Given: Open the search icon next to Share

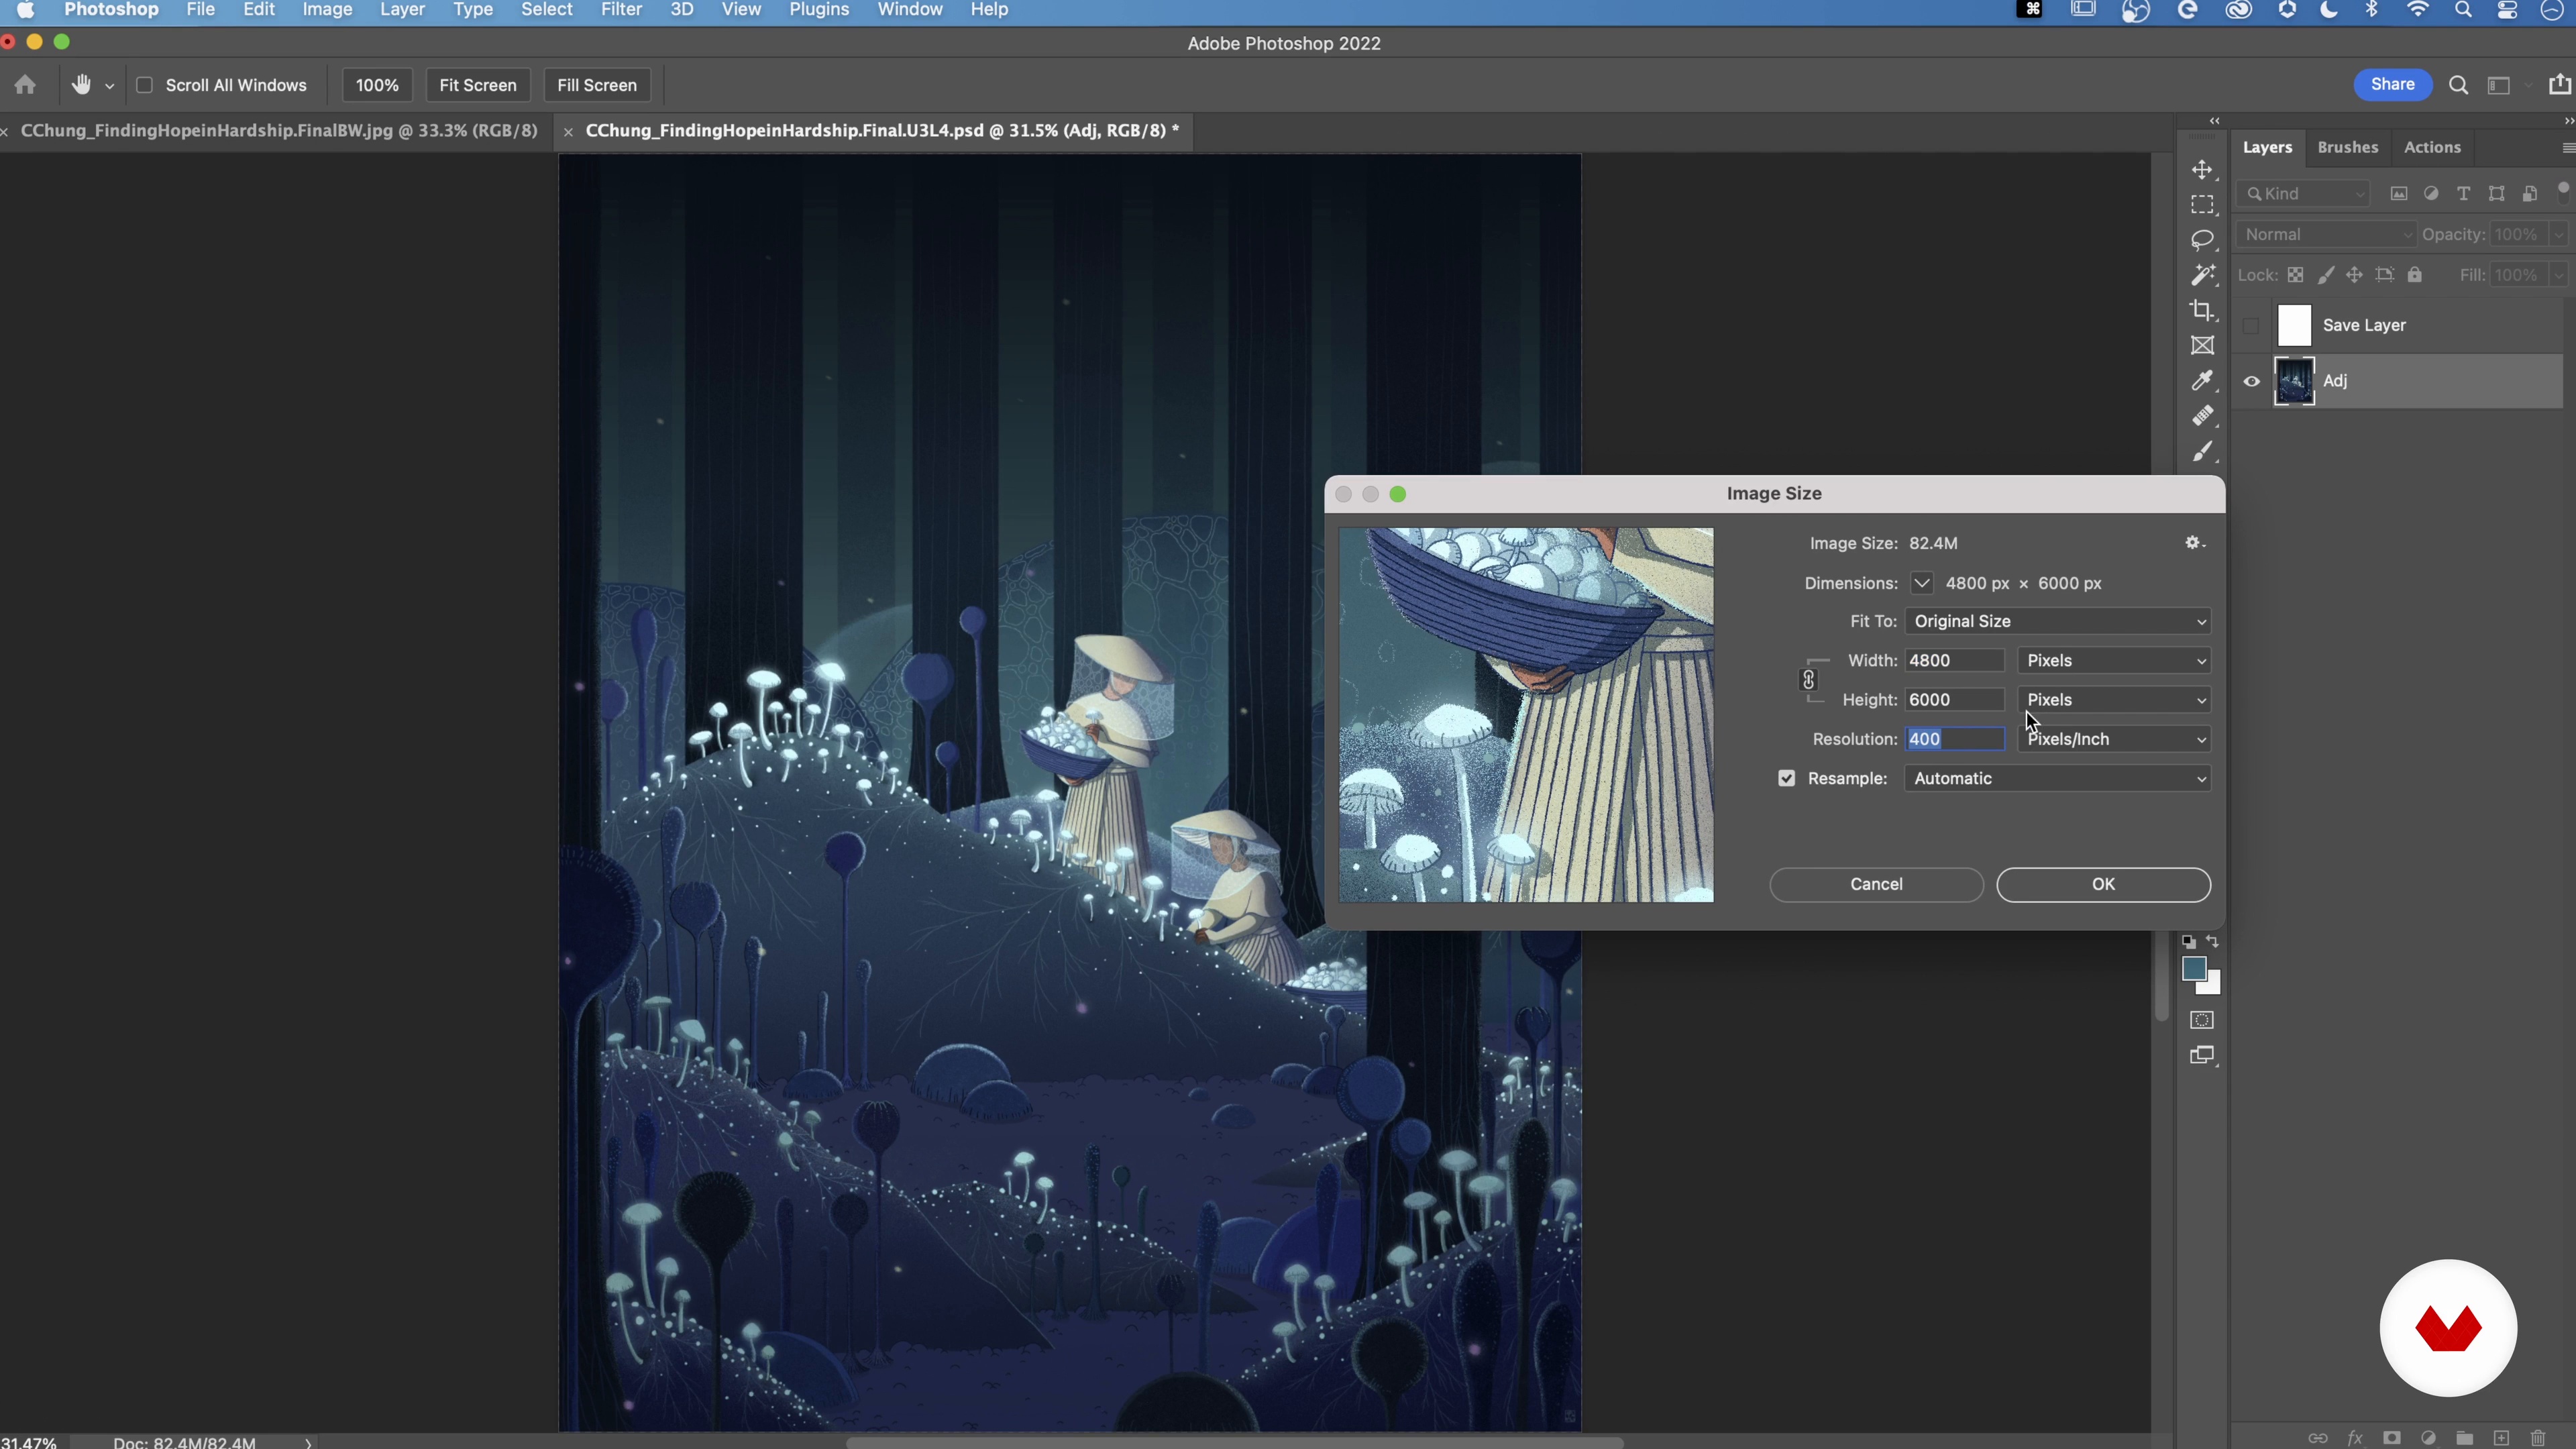Looking at the screenshot, I should coord(2458,85).
